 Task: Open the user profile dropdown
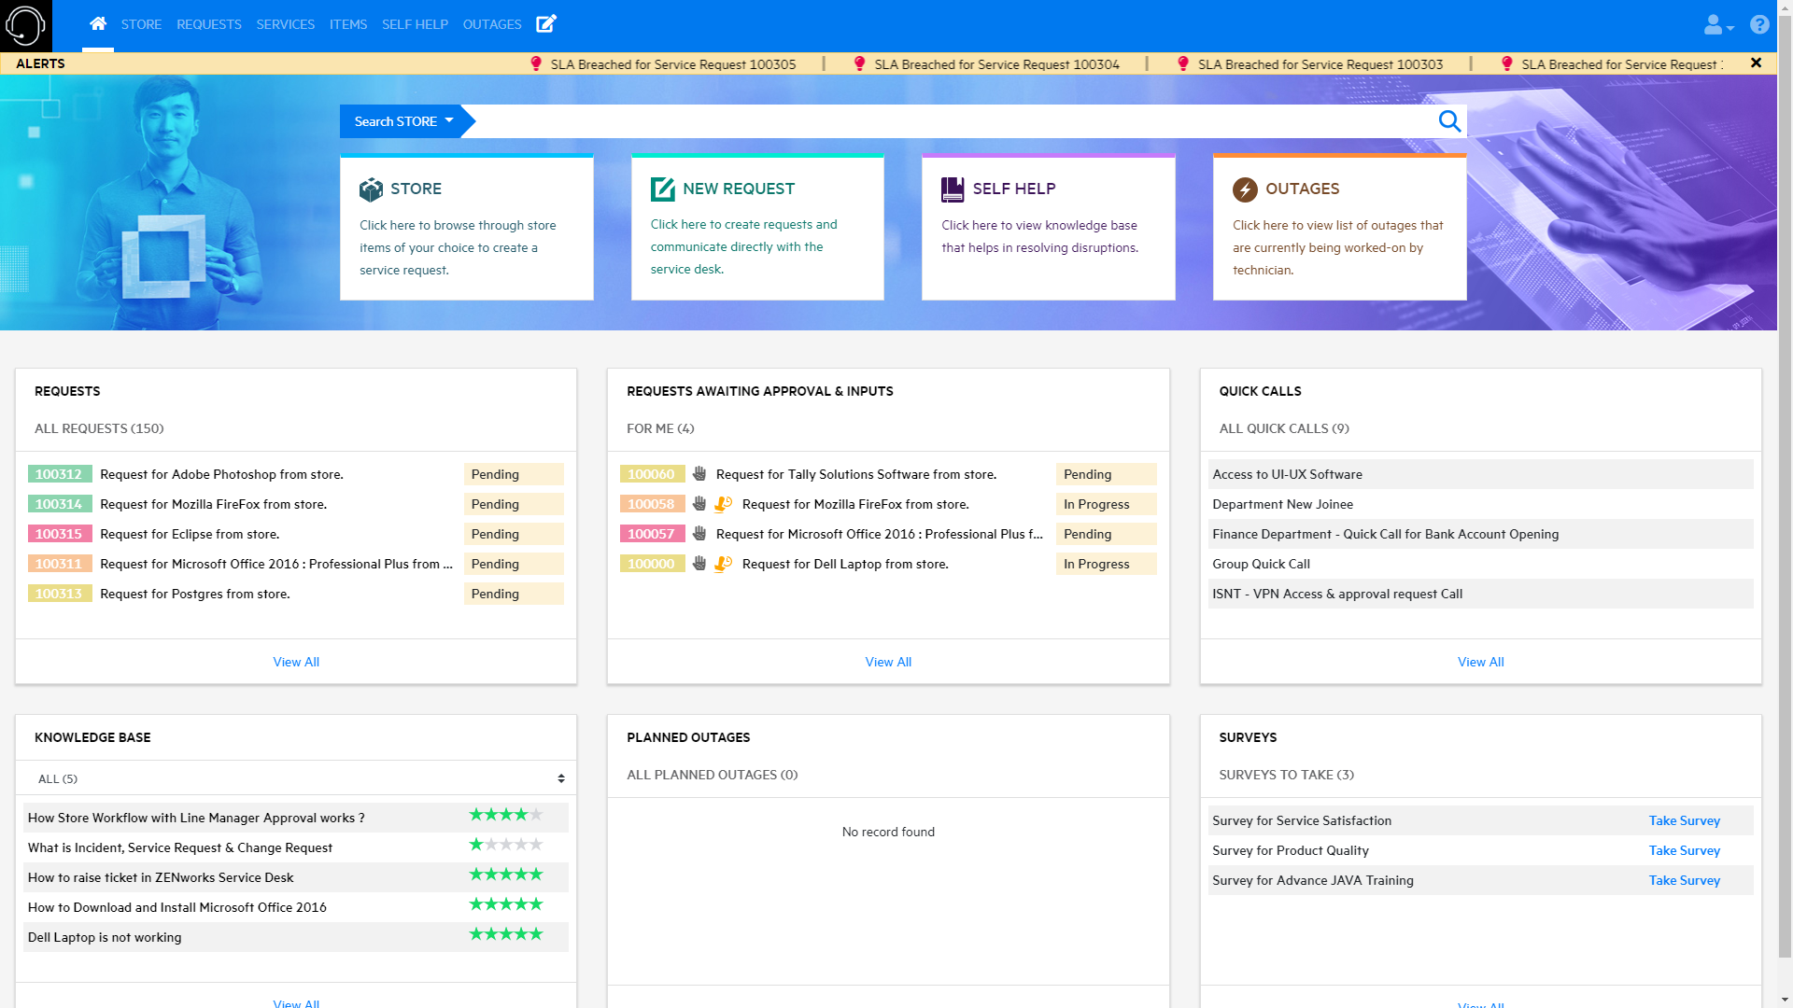tap(1718, 25)
